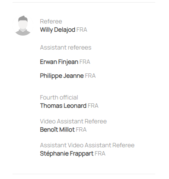Click the FRA tag beside Erwan Finjean
169x179 pixels.
pyautogui.click(x=85, y=62)
